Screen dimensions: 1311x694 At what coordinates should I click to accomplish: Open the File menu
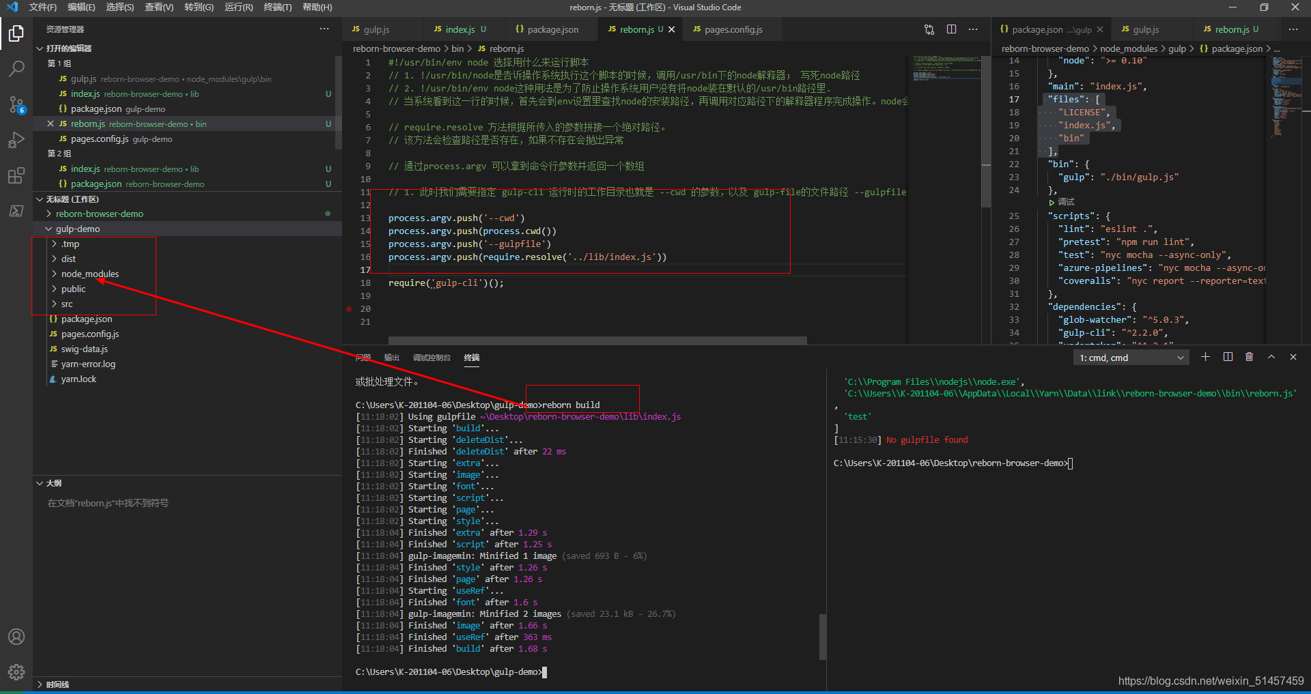(42, 8)
